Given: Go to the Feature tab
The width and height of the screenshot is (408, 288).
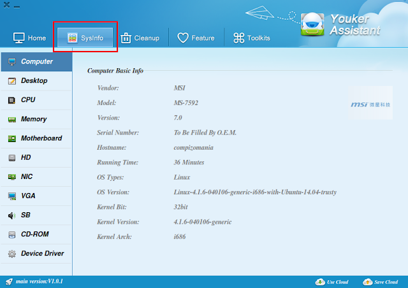Looking at the screenshot, I should [x=196, y=38].
